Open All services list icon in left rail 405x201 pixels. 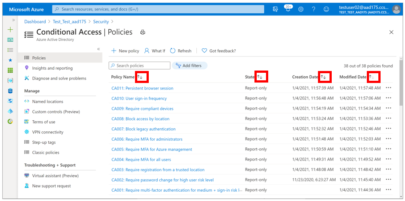pos(10,50)
